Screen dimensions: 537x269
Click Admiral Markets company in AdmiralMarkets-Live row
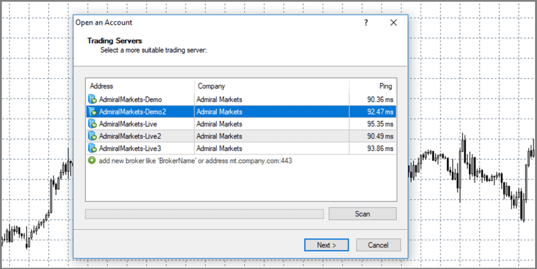tap(219, 124)
